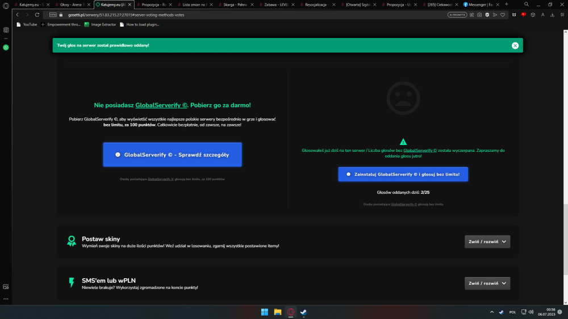Open GlobalServerify Sprawdź szczegóły button

(173, 155)
